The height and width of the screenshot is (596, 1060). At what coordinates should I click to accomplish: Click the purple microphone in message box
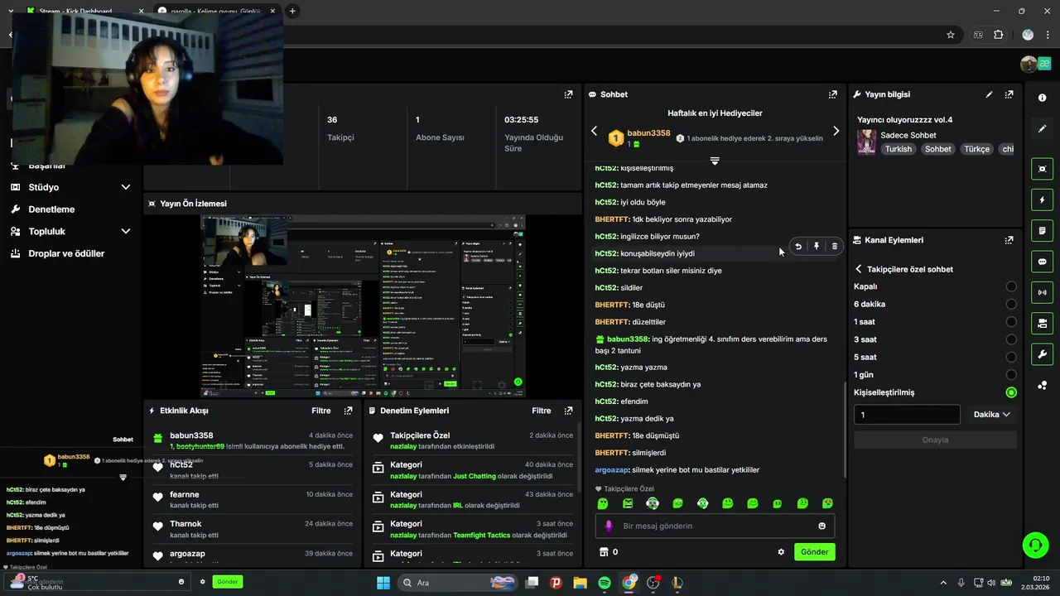(x=609, y=526)
